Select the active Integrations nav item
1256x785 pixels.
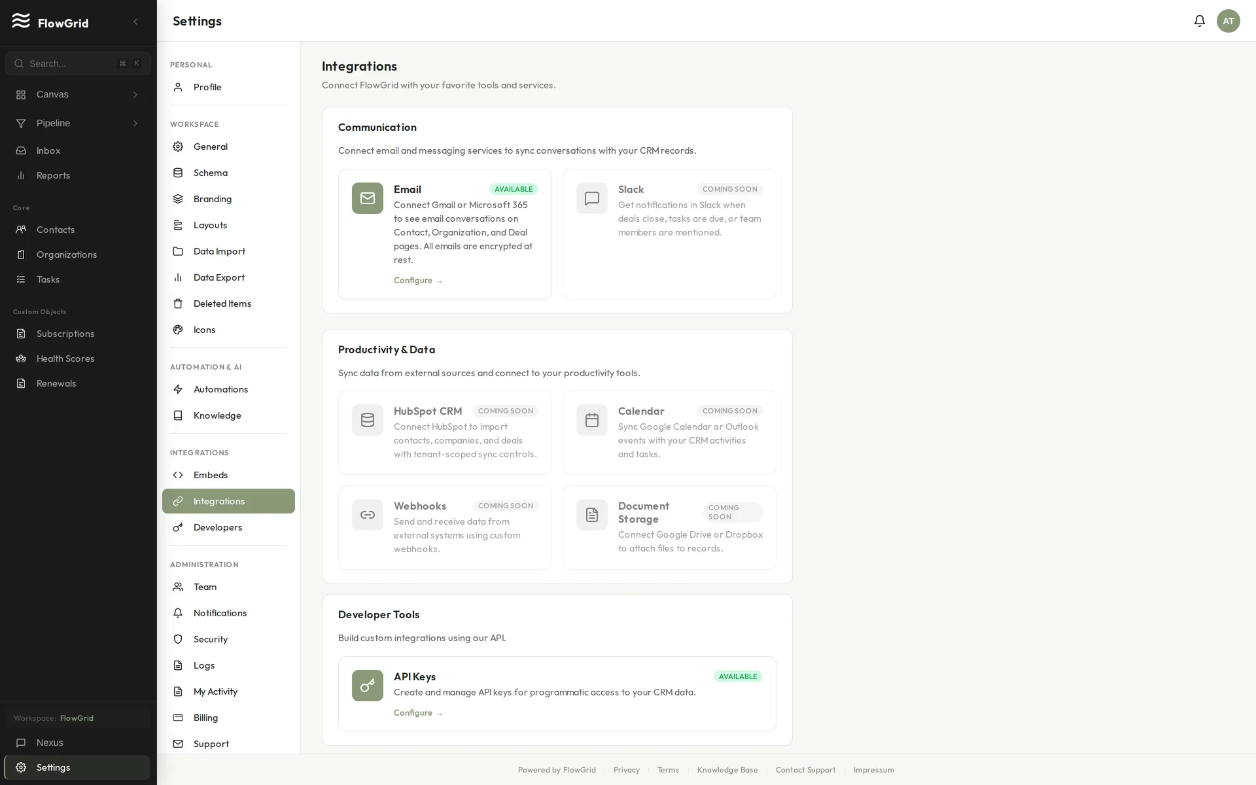pos(228,501)
